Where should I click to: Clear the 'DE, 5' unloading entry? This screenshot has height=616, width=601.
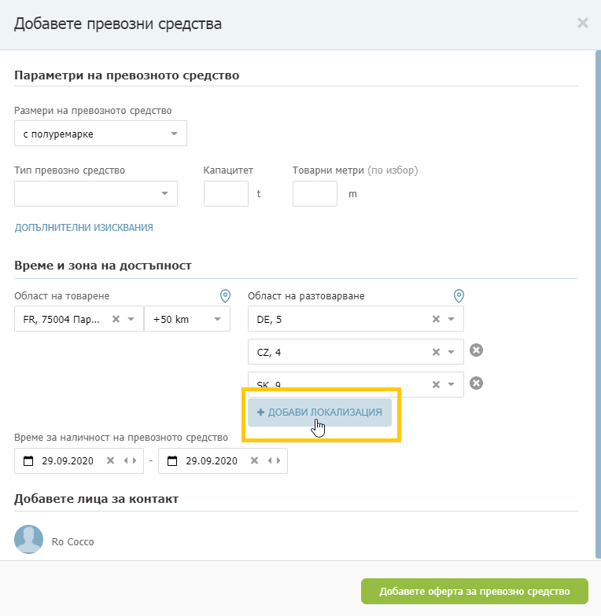(x=436, y=319)
